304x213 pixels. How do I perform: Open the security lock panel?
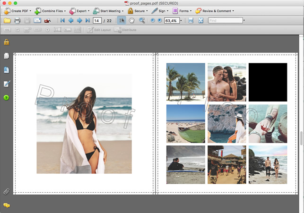[7, 42]
